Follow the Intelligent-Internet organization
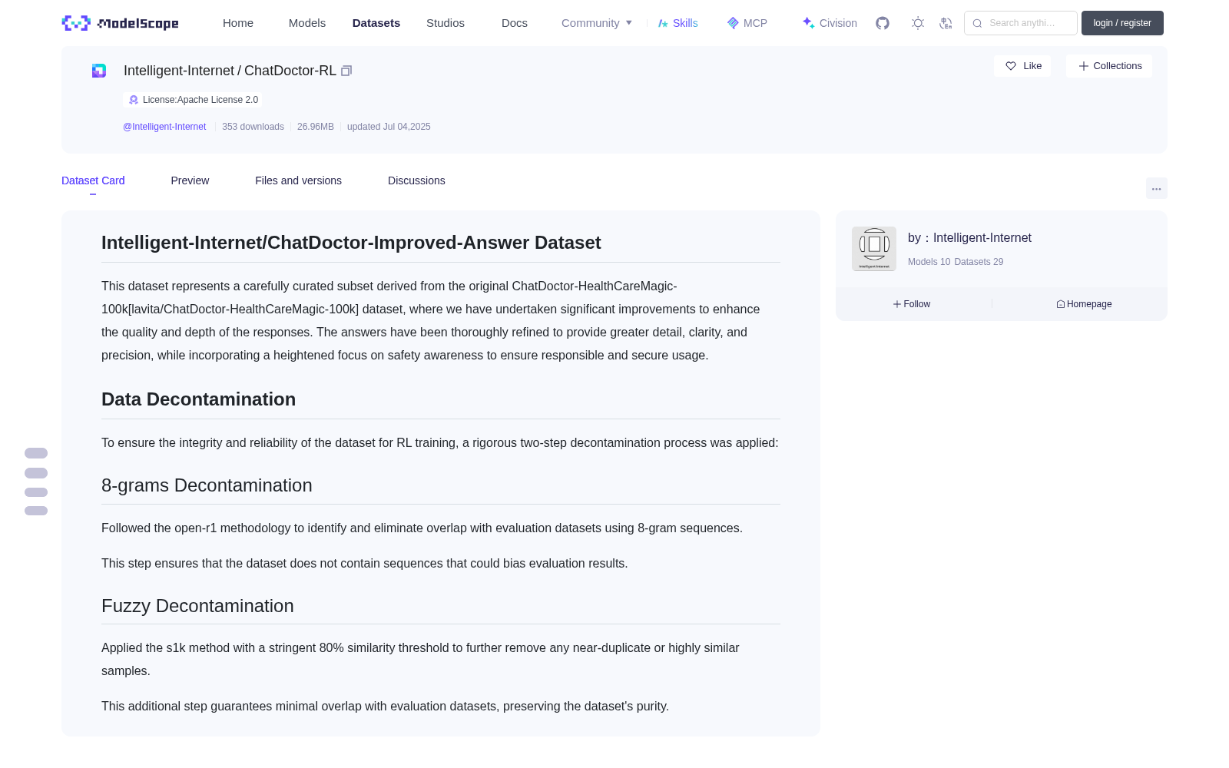The image size is (1229, 768). [x=912, y=304]
